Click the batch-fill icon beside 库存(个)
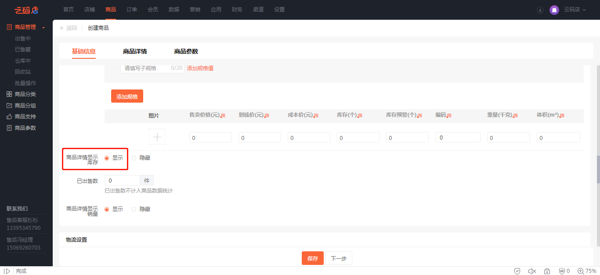Viewport: 600px width, 275px height. (x=360, y=116)
